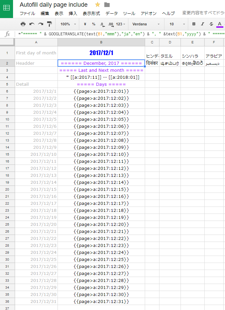This screenshot has height=310, width=225.
Task: Open the アドオン menu
Action: tap(148, 13)
